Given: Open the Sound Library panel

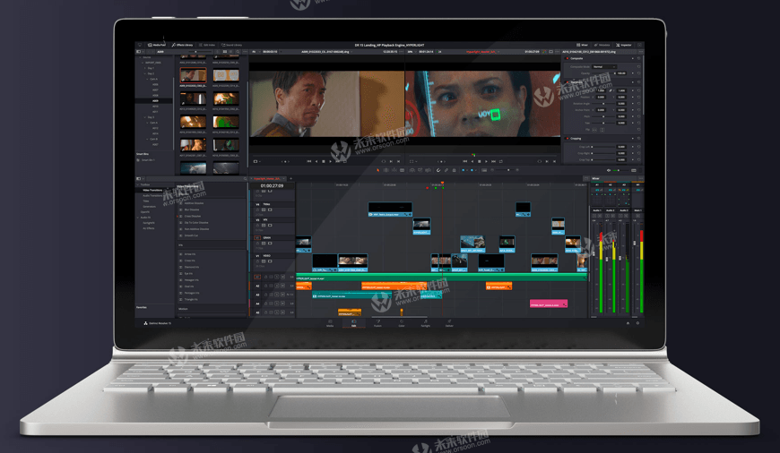Looking at the screenshot, I should 232,45.
